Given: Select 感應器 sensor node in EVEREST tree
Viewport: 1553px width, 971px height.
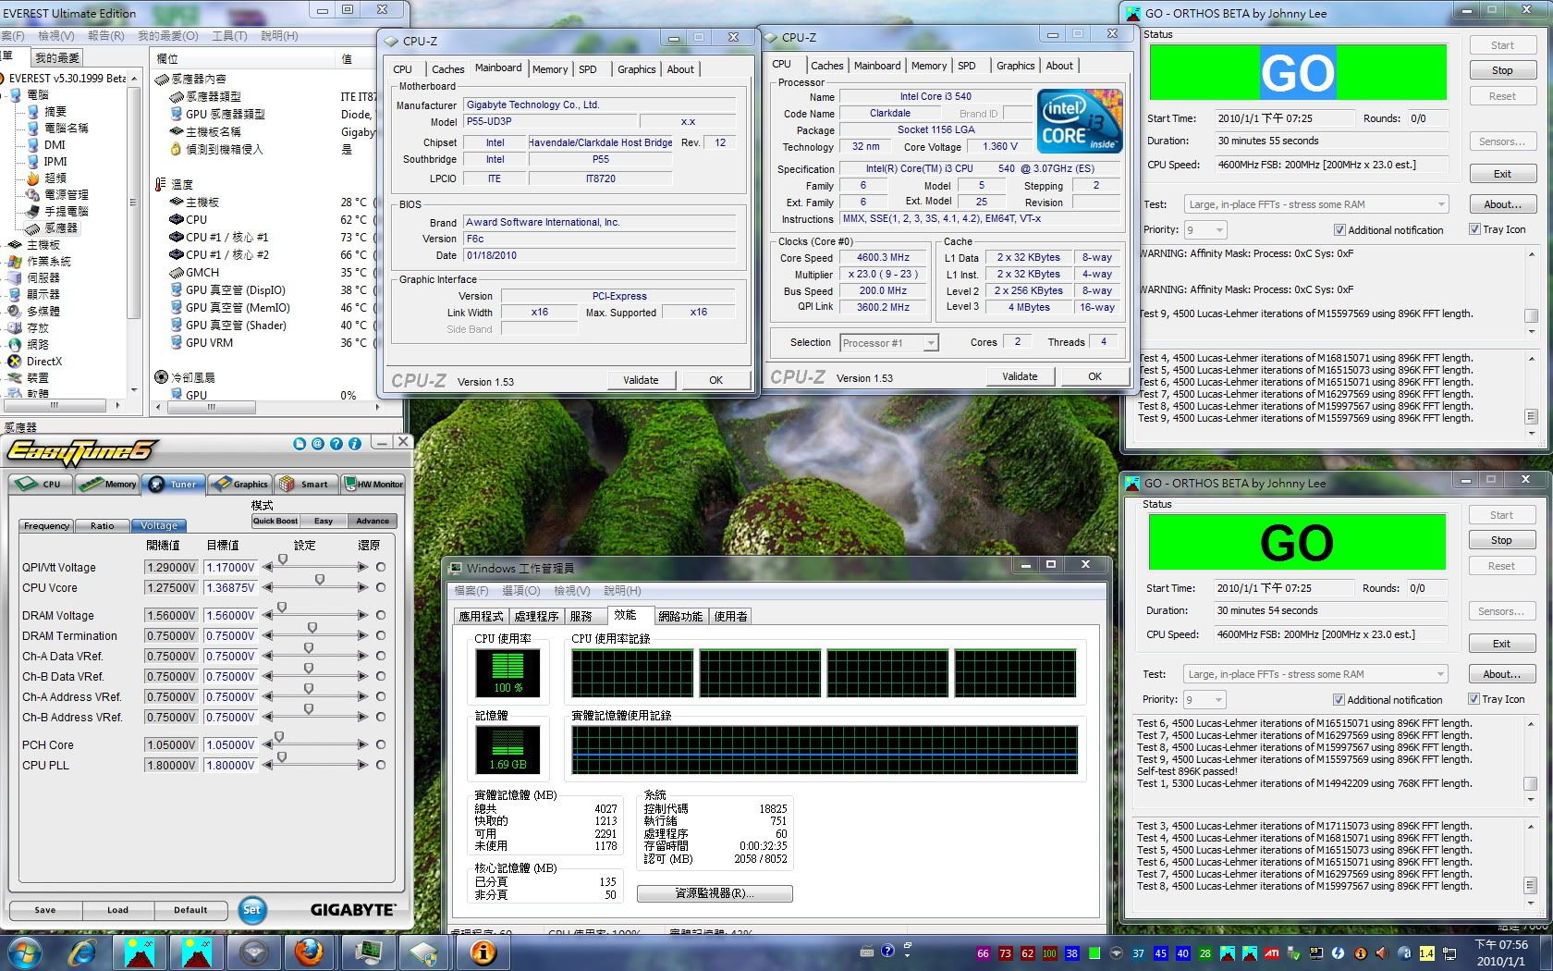Looking at the screenshot, I should [62, 227].
